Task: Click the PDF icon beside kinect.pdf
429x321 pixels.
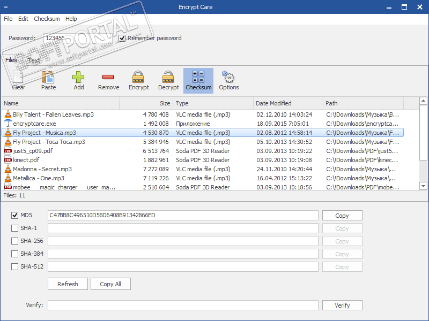Action: coord(8,159)
